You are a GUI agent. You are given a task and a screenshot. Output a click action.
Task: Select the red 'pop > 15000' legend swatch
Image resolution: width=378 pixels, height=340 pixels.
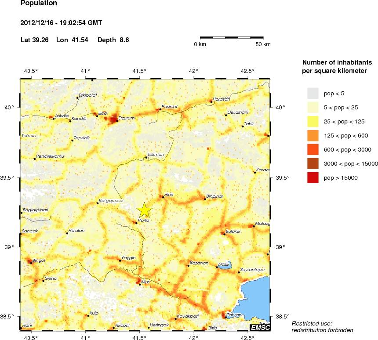click(313, 177)
